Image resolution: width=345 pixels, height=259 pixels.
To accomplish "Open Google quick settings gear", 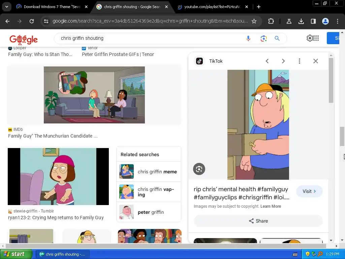I will [x=310, y=38].
